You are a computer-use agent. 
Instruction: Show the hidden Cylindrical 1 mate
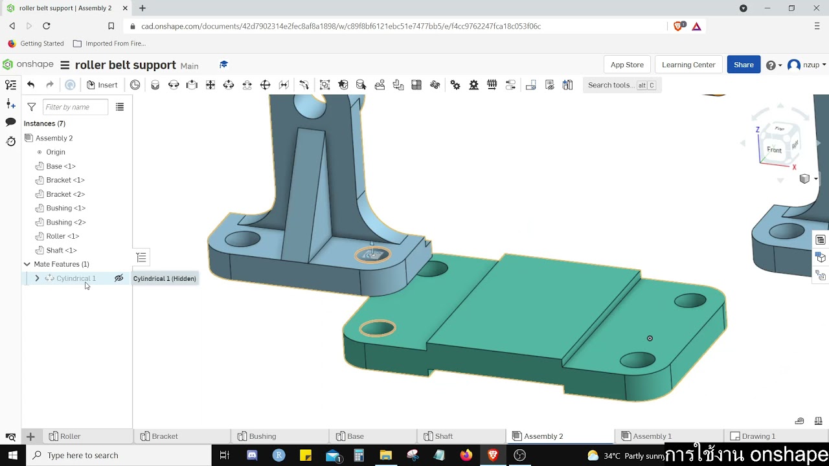point(119,278)
